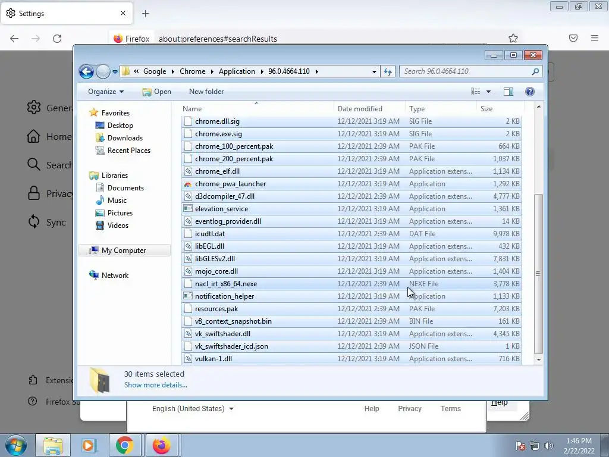The image size is (609, 457).
Task: Click Show more details link
Action: tap(155, 385)
